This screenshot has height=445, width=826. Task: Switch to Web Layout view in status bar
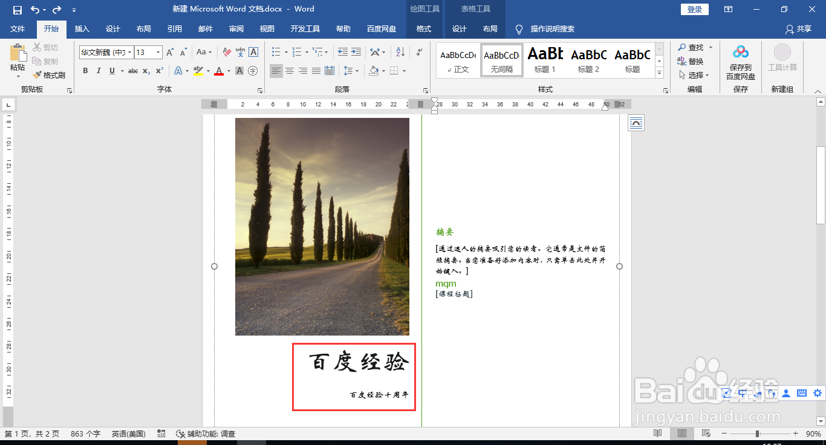706,434
